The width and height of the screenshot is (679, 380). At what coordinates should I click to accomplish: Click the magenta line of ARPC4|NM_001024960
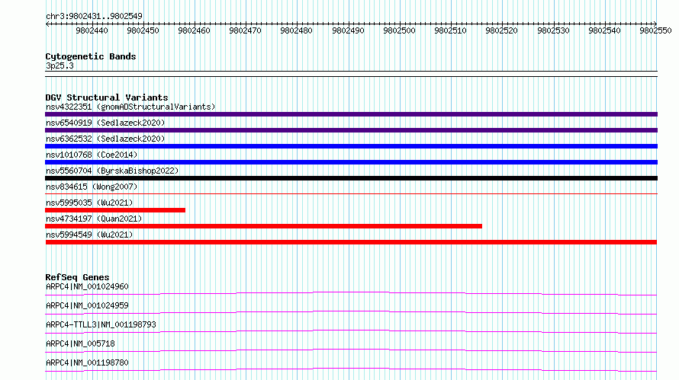click(351, 293)
